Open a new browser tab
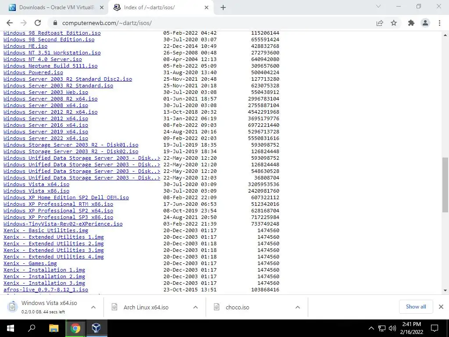This screenshot has height=337, width=449. [x=223, y=8]
